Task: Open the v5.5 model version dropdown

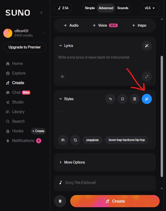Action: coord(150,8)
